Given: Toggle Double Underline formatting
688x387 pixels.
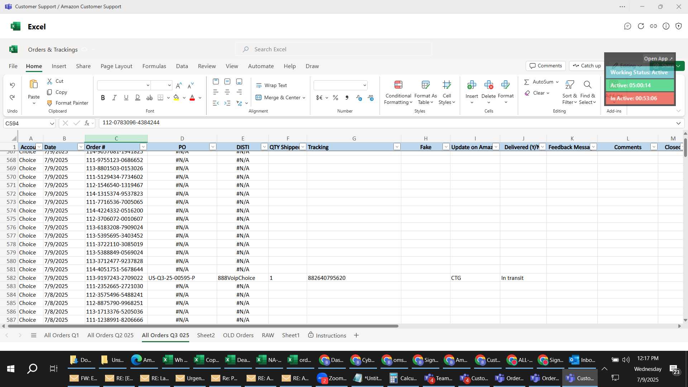Looking at the screenshot, I should [x=138, y=97].
